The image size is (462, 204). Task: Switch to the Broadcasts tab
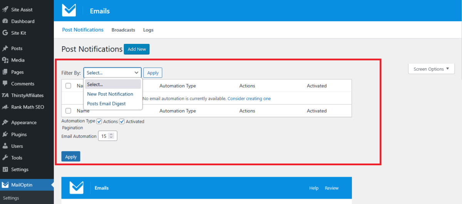pyautogui.click(x=123, y=30)
